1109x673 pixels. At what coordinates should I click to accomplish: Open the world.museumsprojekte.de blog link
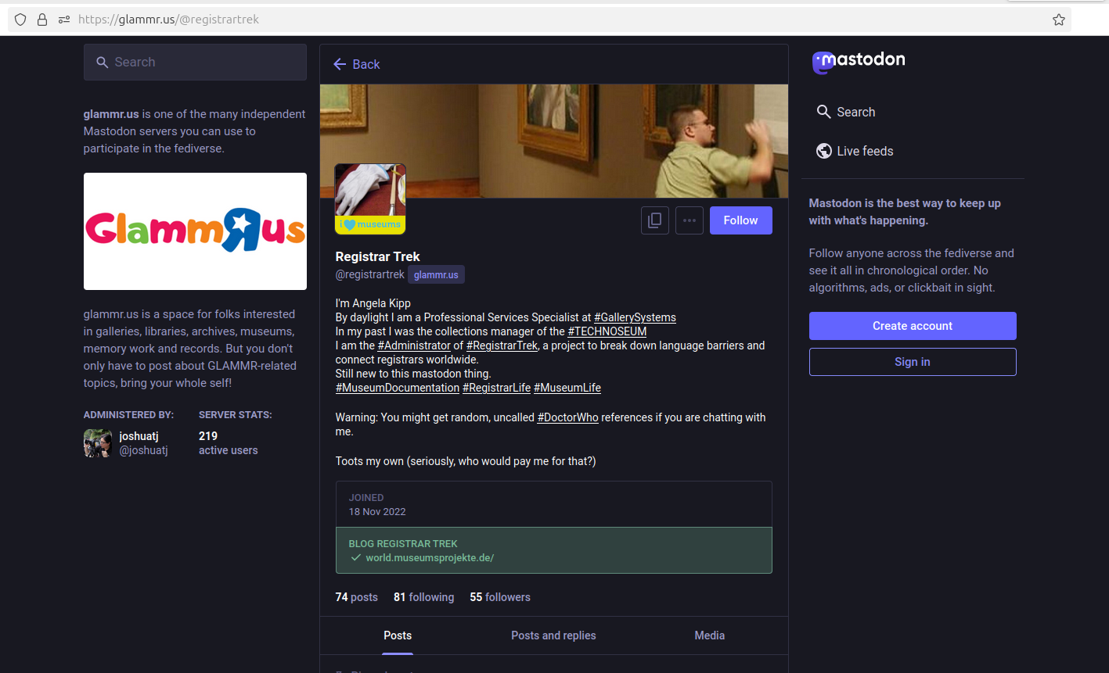point(430,557)
